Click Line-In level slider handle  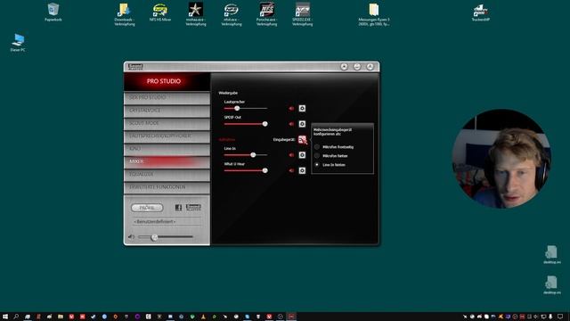pos(253,155)
